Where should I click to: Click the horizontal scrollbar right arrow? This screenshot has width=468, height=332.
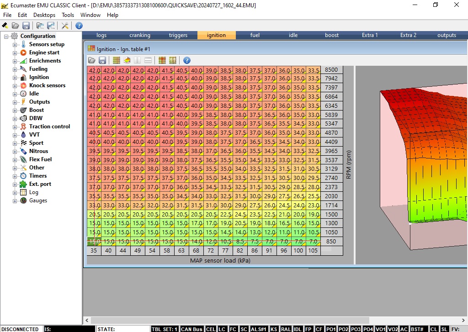click(x=463, y=321)
